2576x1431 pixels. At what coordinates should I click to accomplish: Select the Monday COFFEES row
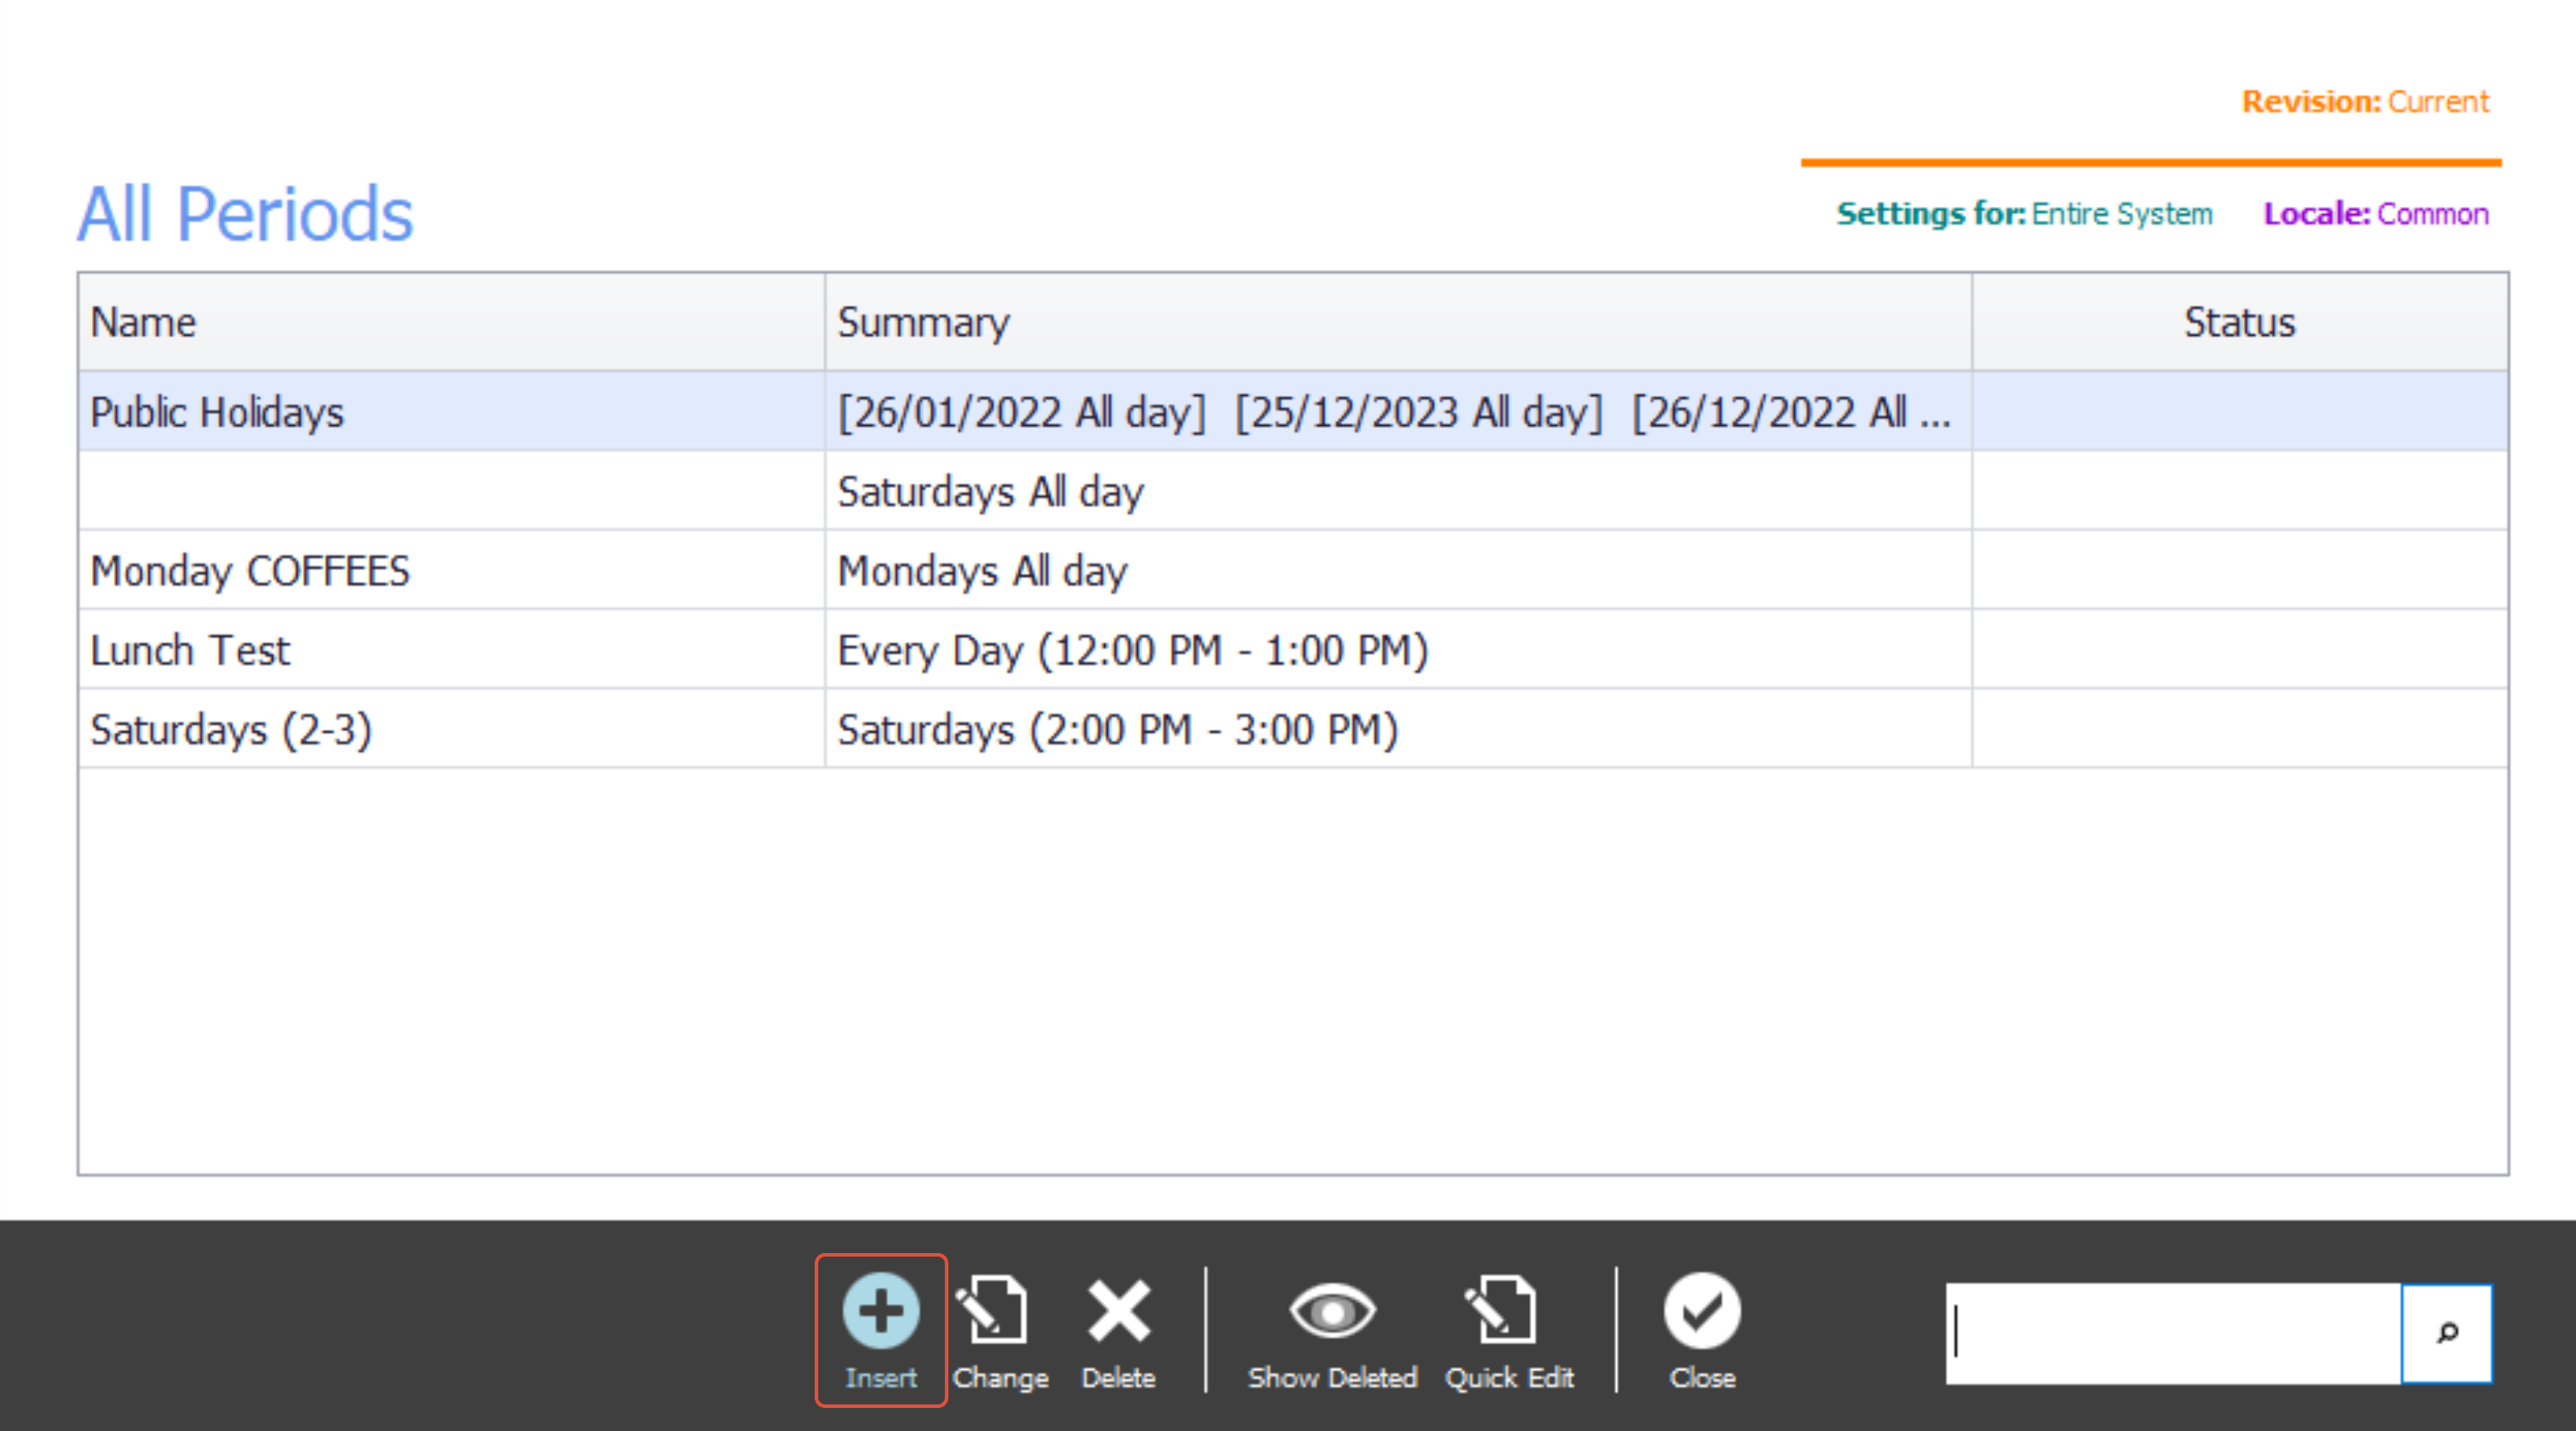pos(1292,570)
